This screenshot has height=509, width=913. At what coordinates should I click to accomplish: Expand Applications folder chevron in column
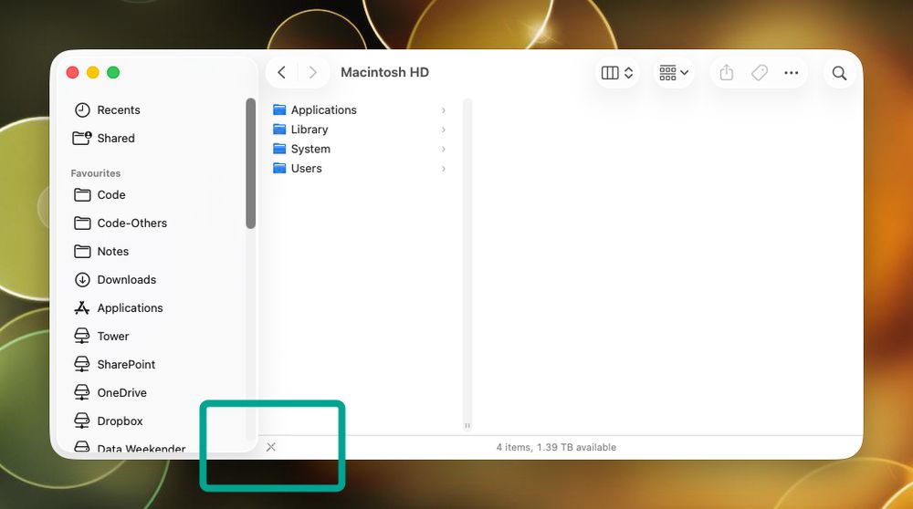(x=444, y=110)
